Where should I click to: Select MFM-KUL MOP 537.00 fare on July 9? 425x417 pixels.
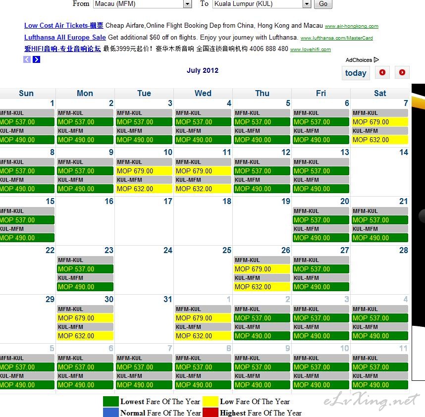(85, 171)
